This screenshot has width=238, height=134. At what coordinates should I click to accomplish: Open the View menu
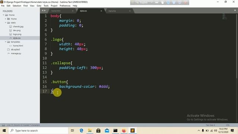click(32, 6)
